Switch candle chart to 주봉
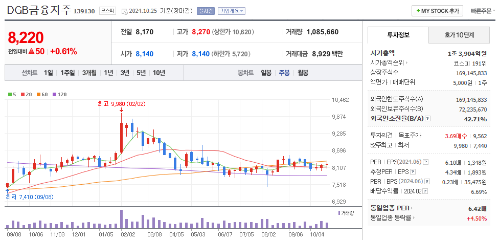 (x=284, y=73)
